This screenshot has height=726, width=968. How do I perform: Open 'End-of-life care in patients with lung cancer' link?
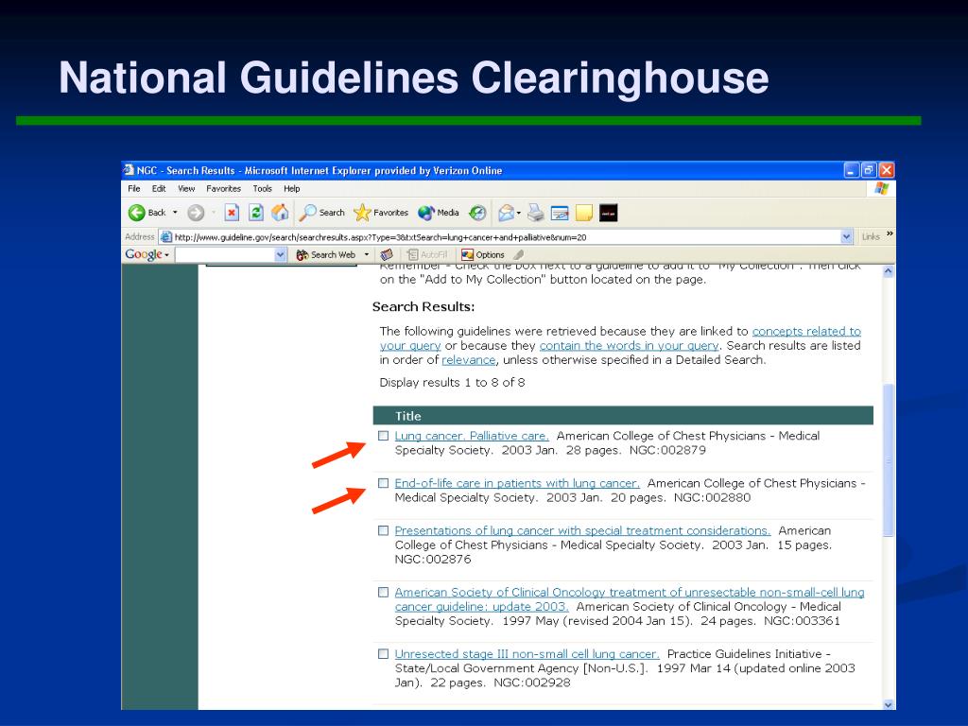(517, 483)
